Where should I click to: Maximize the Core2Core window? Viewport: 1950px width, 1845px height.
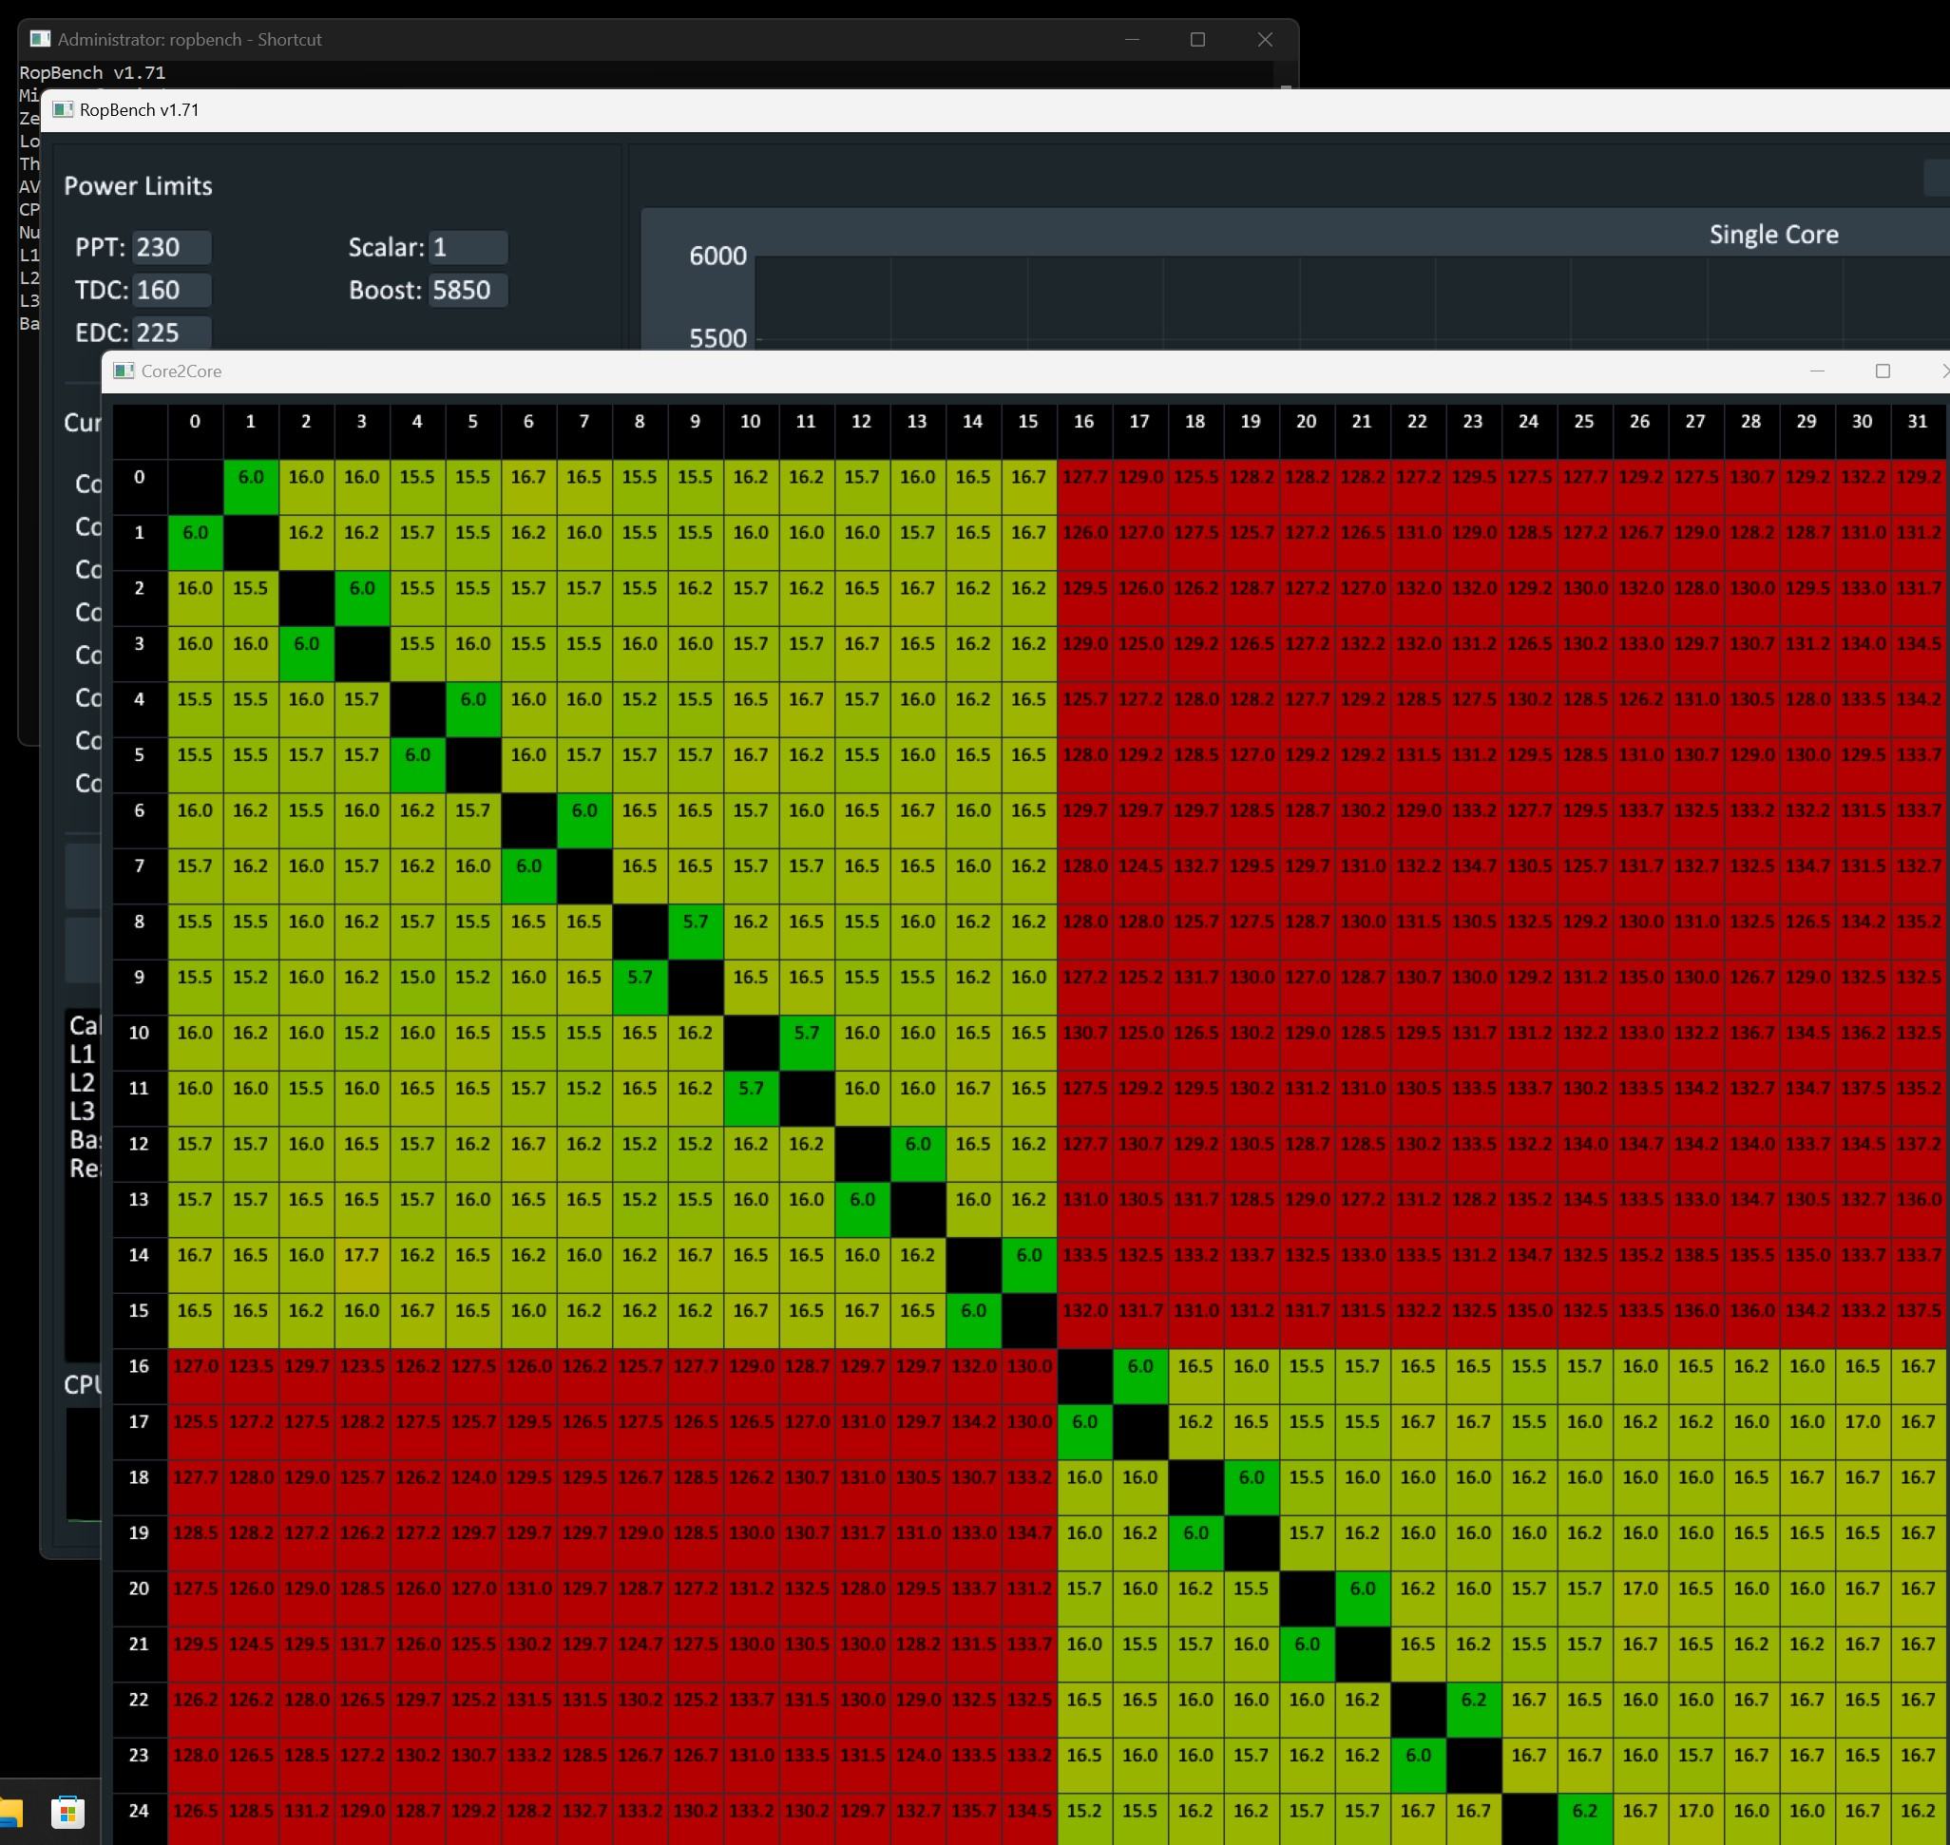[x=1883, y=371]
